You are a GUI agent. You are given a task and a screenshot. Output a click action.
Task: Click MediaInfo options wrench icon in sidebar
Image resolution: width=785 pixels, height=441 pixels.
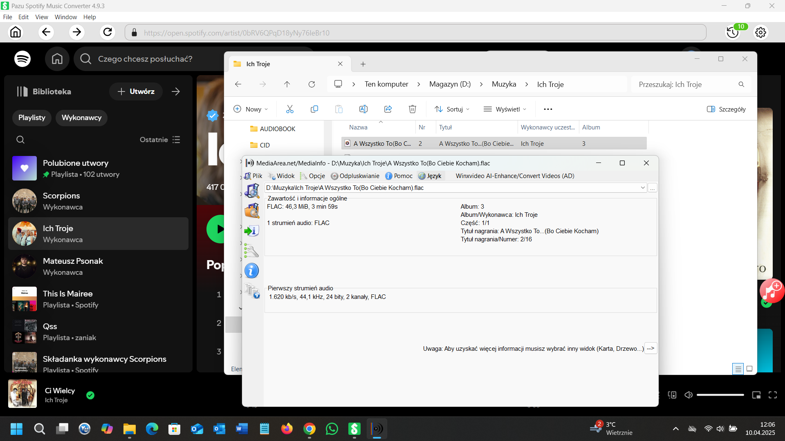pos(252,250)
